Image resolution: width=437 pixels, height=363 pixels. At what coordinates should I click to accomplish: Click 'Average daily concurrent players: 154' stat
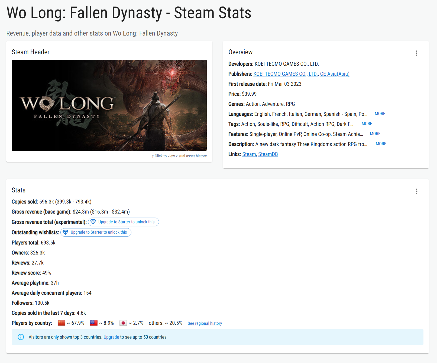51,293
